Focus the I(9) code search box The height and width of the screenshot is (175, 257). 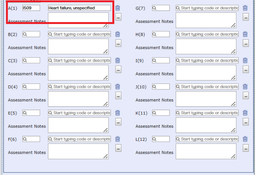(161, 60)
